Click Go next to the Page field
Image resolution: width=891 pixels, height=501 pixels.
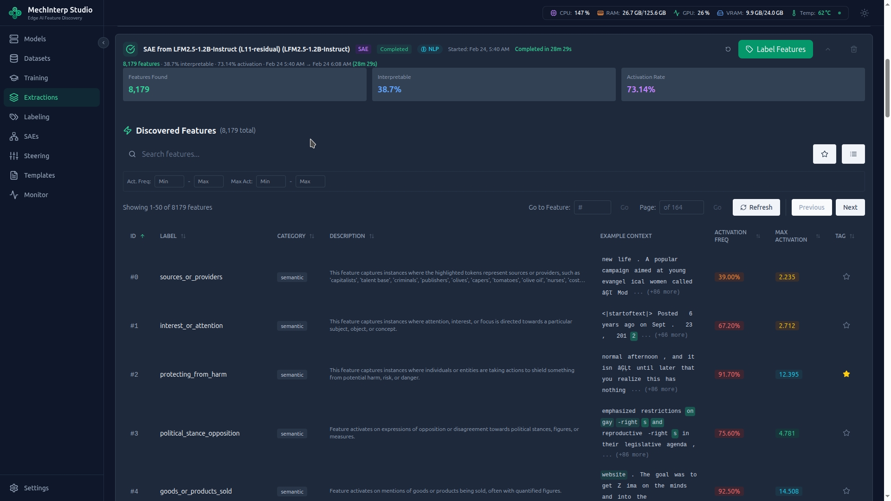pos(717,207)
